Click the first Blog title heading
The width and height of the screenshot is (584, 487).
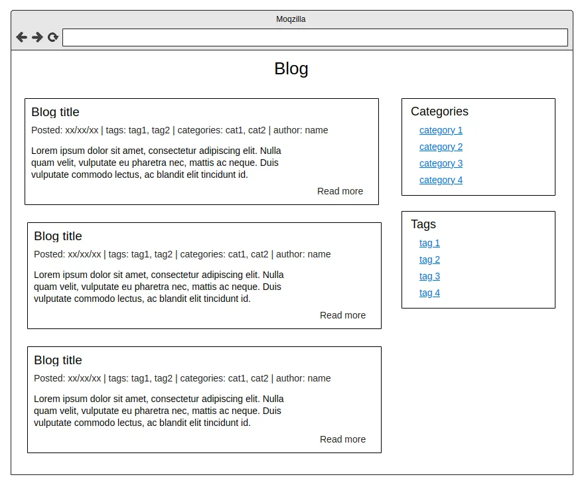(56, 112)
